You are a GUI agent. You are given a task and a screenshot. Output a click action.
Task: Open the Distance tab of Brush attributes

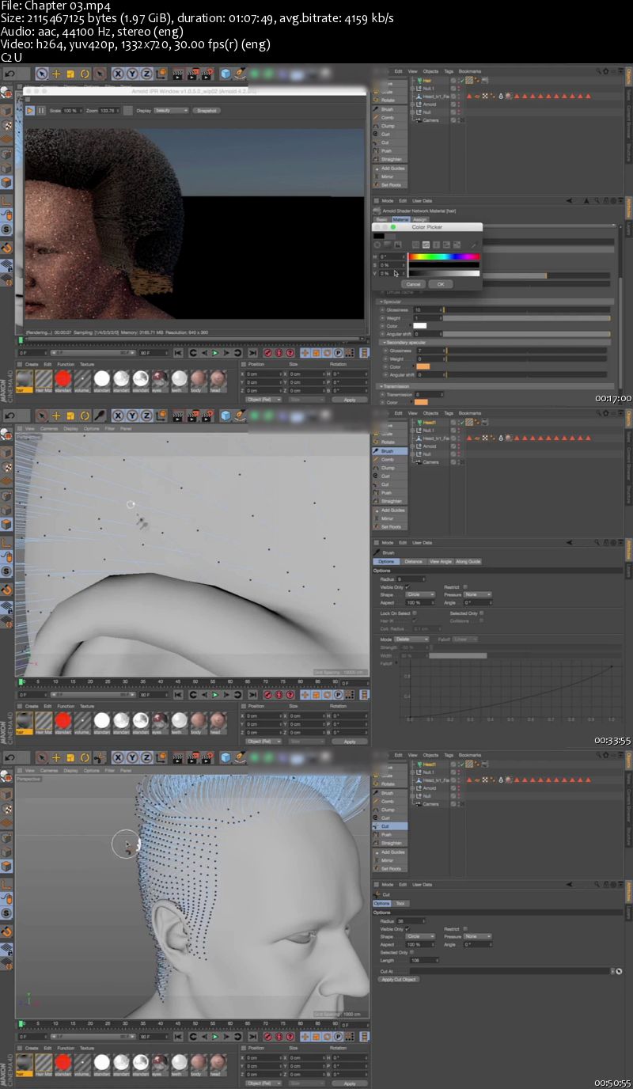pyautogui.click(x=414, y=561)
